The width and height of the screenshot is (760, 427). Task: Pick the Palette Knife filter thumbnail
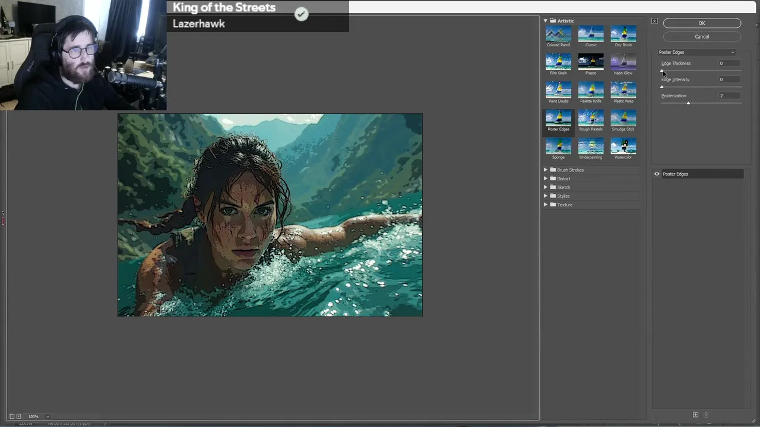(x=591, y=90)
